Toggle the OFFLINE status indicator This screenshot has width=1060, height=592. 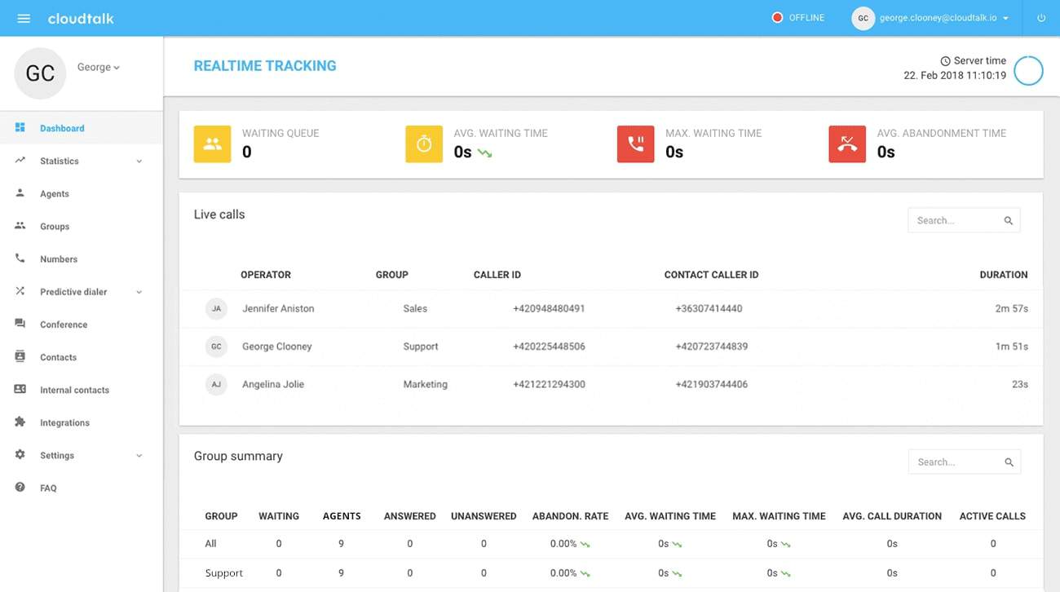pyautogui.click(x=798, y=18)
